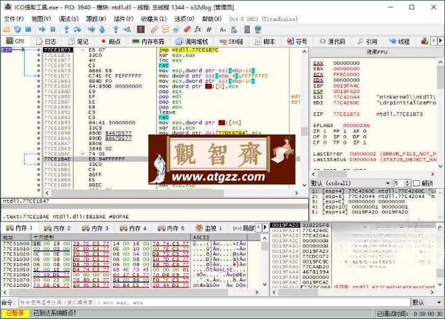This screenshot has height=319, width=445.
Task: Toggle breakpoint bullet at address 77CE1BB8
Action: [x=38, y=180]
